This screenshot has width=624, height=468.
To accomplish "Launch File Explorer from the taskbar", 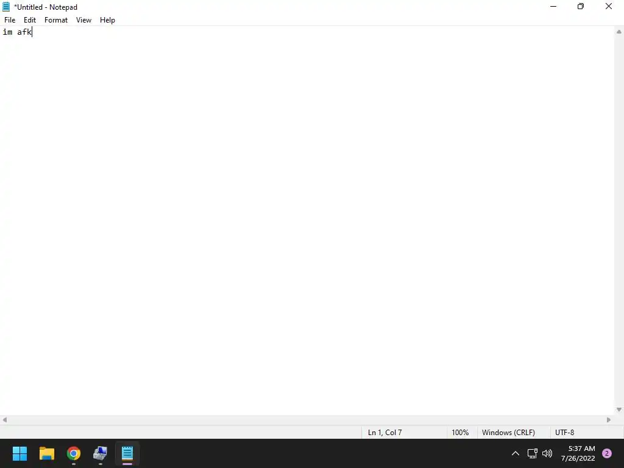I will coord(46,453).
